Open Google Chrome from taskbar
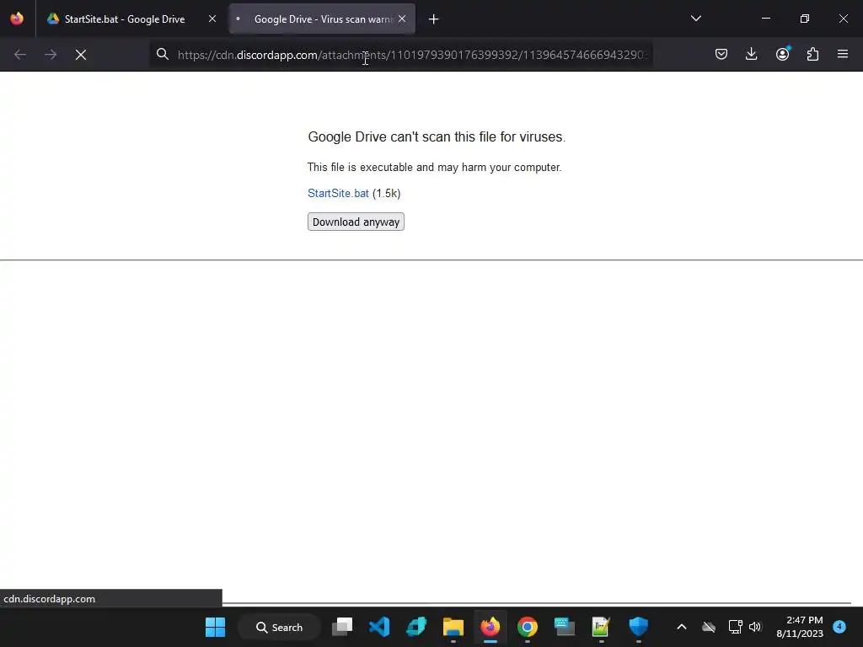 (x=527, y=627)
